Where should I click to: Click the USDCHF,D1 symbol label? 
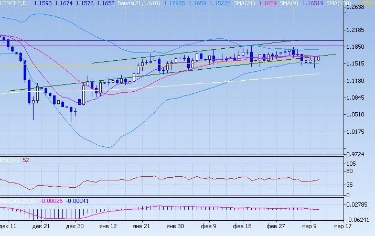[x=15, y=3]
